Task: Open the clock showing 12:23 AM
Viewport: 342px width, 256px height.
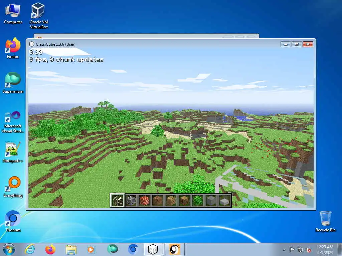Action: 325,249
